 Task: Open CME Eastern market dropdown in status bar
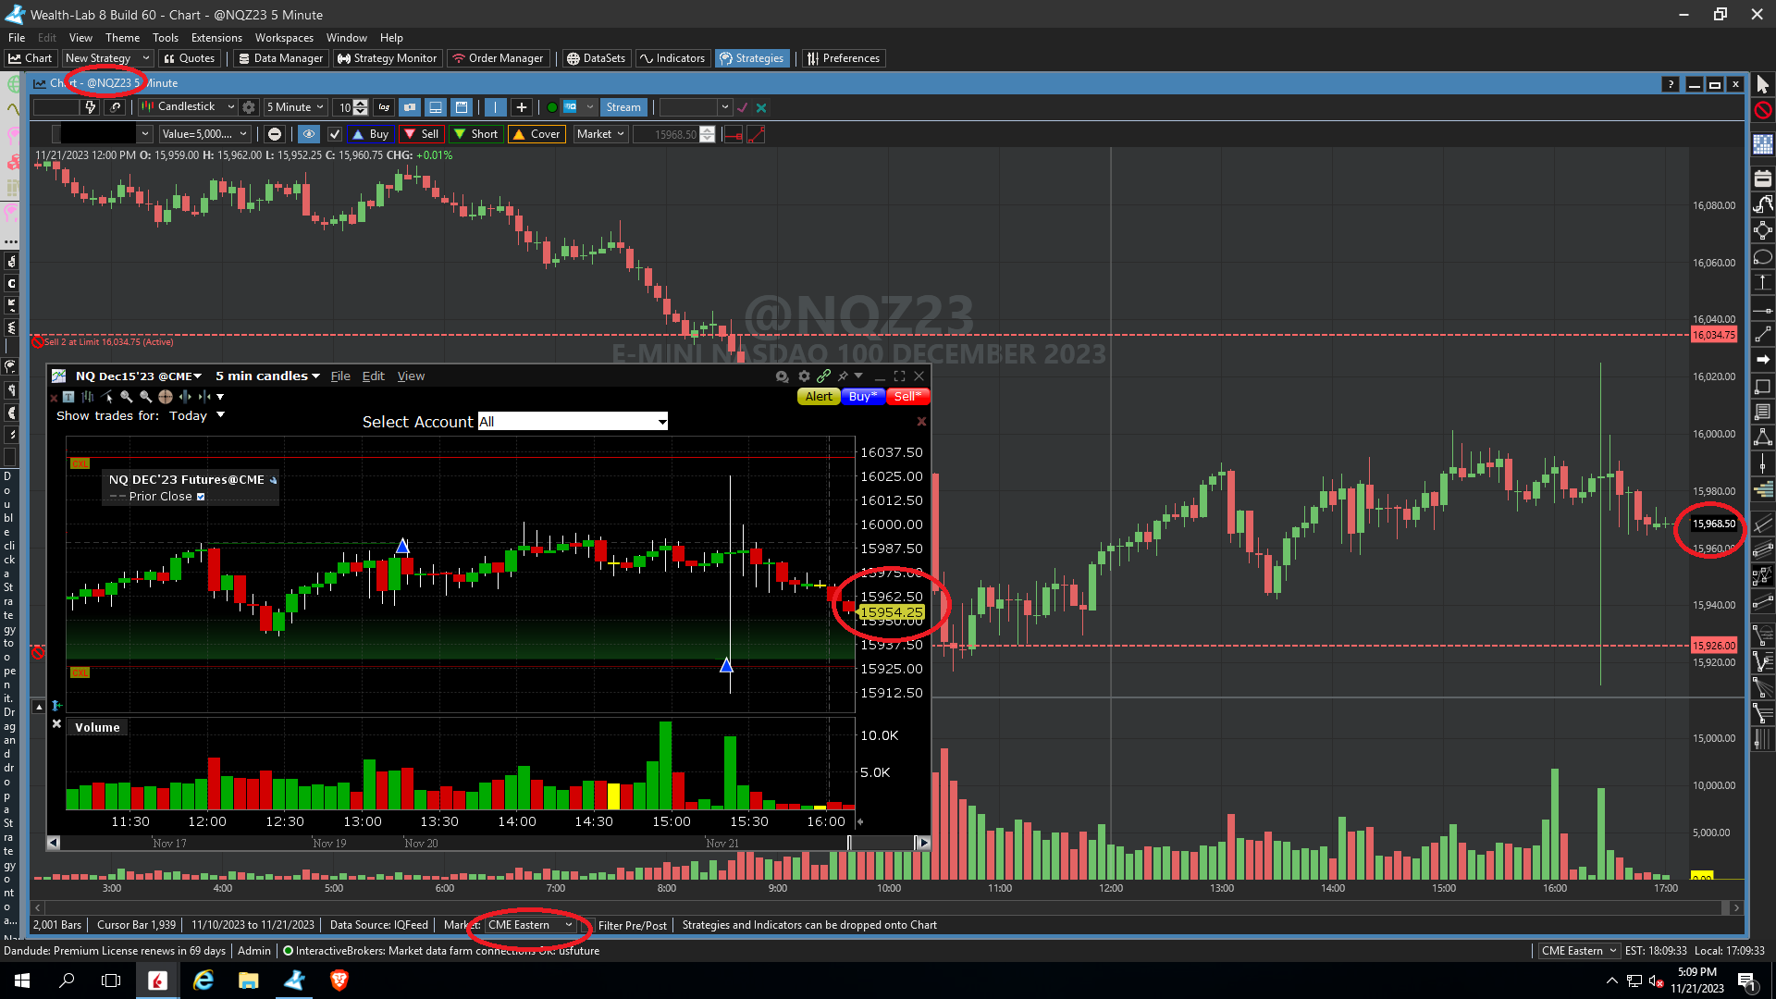point(530,925)
